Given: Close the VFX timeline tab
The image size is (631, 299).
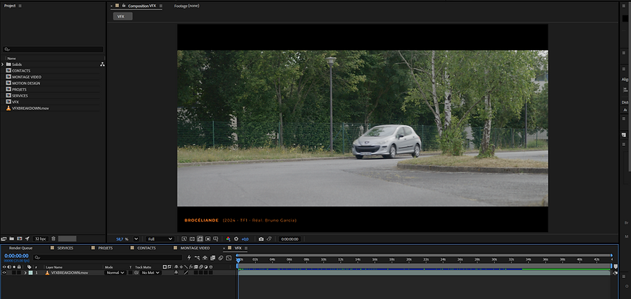Looking at the screenshot, I should pyautogui.click(x=224, y=248).
